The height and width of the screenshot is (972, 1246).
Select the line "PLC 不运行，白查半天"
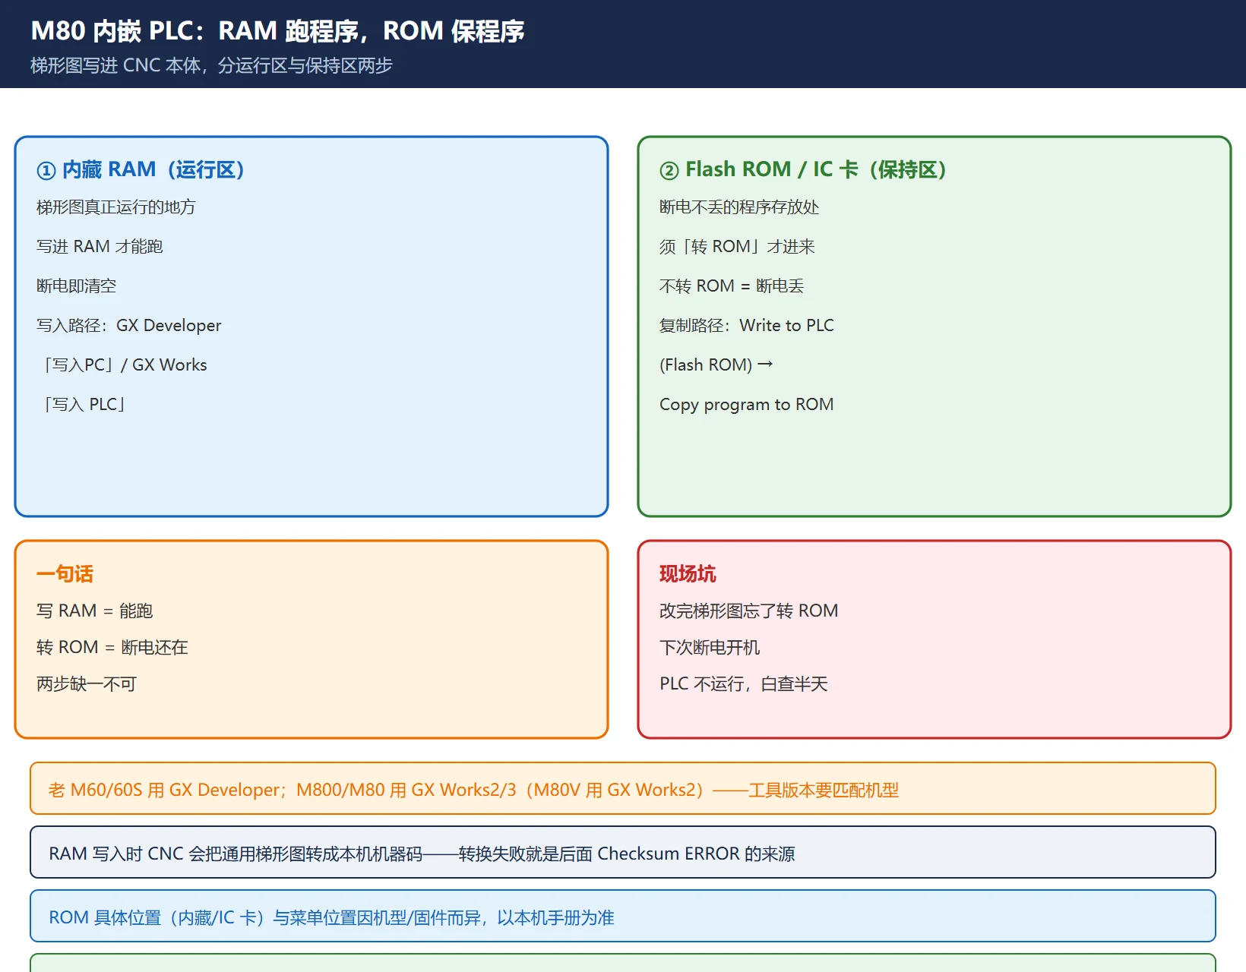click(744, 684)
